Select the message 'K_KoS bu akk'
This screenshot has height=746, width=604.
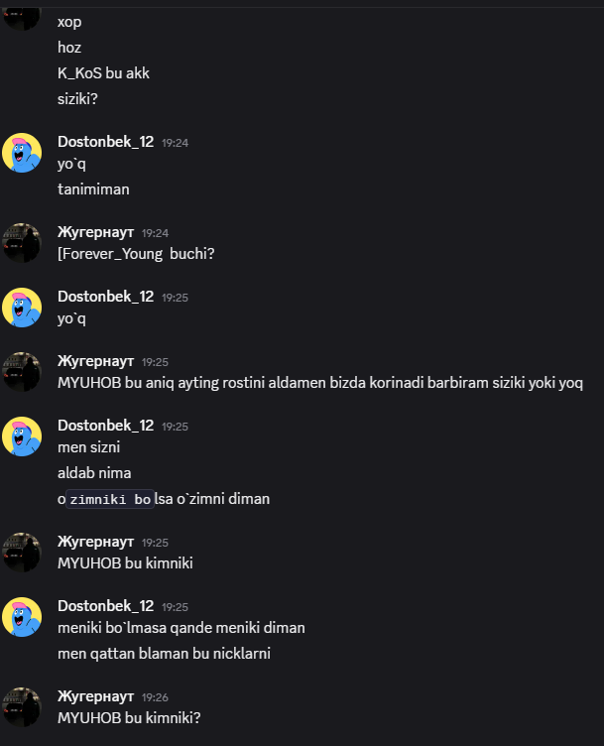coord(103,73)
